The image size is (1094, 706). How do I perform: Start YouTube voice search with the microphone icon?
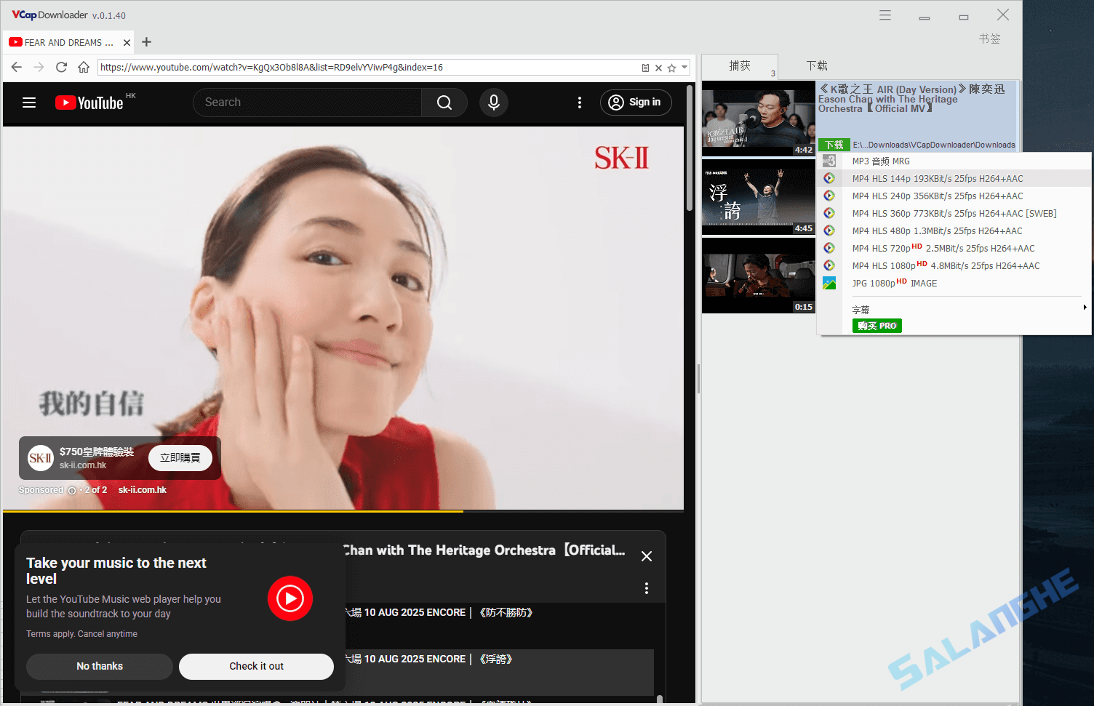pyautogui.click(x=494, y=103)
